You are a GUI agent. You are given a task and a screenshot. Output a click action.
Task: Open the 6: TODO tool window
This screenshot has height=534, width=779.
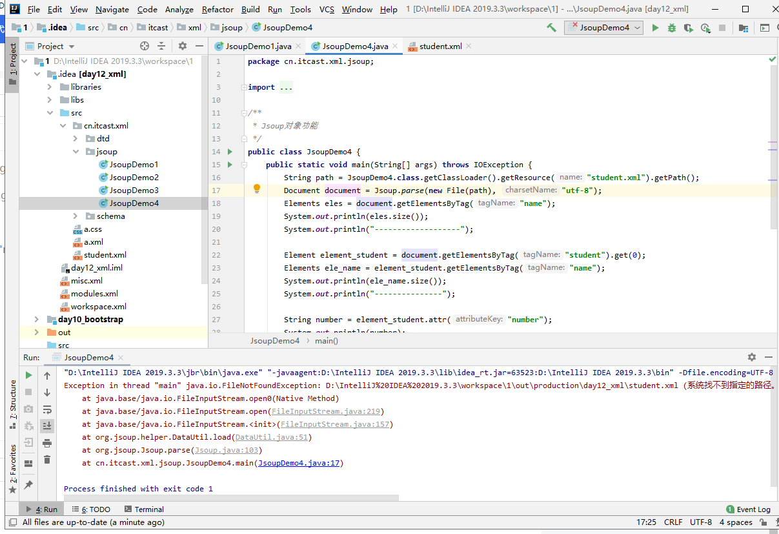point(91,509)
